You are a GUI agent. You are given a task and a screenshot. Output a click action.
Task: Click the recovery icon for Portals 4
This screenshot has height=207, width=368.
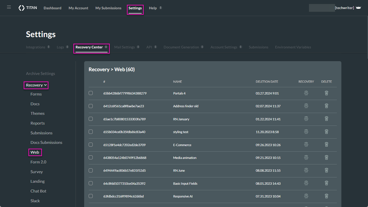(x=306, y=93)
